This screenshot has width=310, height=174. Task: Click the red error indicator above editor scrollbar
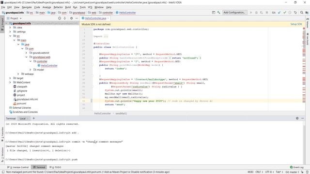304,29
